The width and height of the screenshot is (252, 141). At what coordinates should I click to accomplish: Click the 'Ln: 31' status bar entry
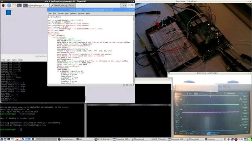click(126, 85)
